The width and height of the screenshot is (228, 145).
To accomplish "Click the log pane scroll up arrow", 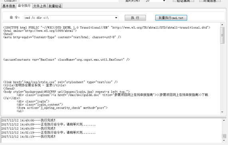I will [x=224, y=120].
